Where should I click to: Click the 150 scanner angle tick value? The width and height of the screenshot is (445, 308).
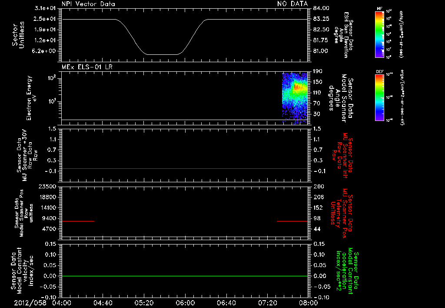tap(318, 82)
